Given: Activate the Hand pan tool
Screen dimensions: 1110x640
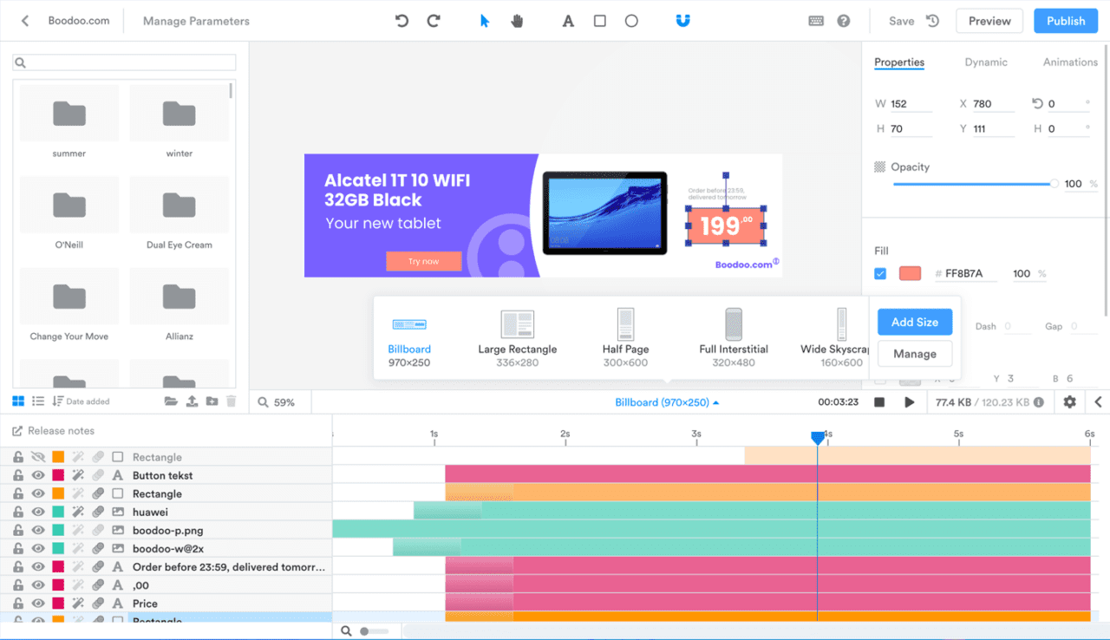Looking at the screenshot, I should (517, 20).
